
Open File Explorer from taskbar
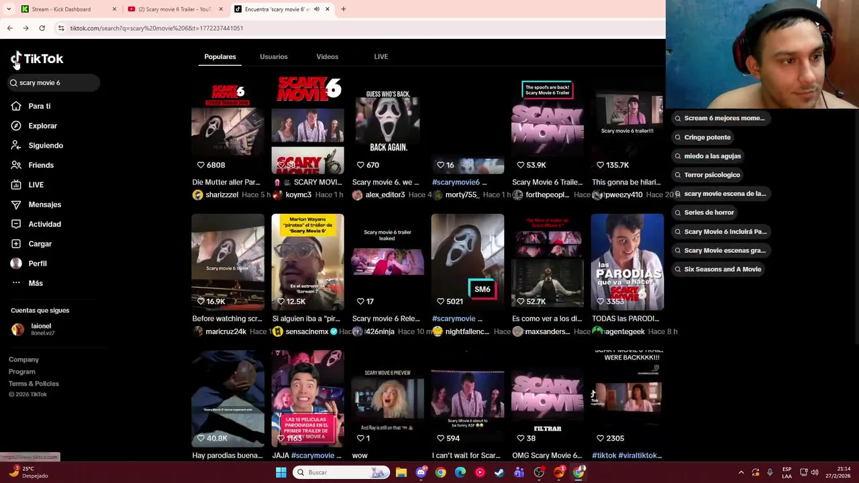click(401, 472)
